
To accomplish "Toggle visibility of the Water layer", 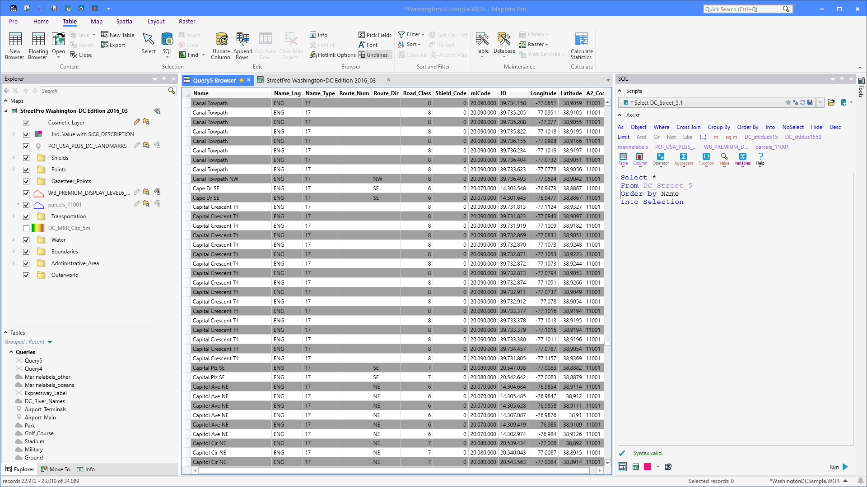I will (26, 239).
